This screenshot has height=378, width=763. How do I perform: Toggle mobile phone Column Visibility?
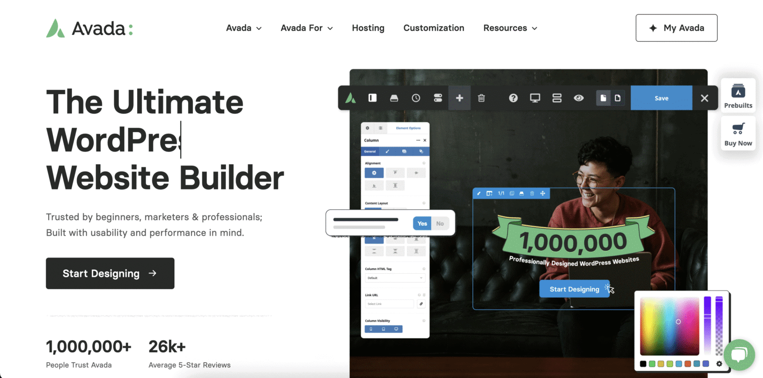click(x=371, y=329)
